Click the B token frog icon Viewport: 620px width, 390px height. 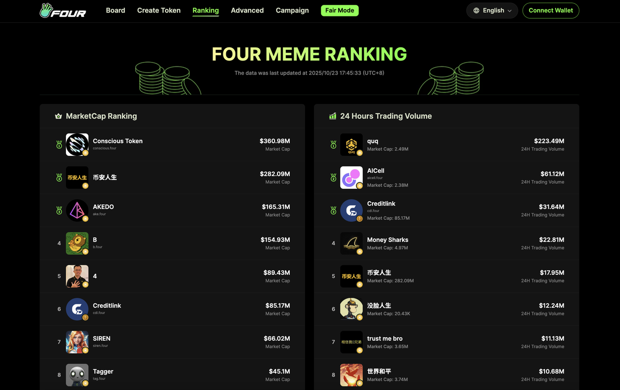click(x=77, y=243)
